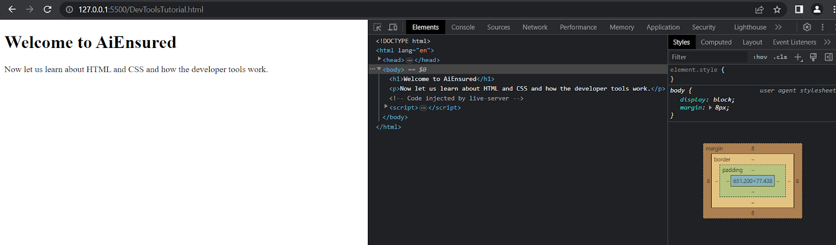Click the ellipsis badge inside script tag
836x245 pixels.
coord(423,108)
